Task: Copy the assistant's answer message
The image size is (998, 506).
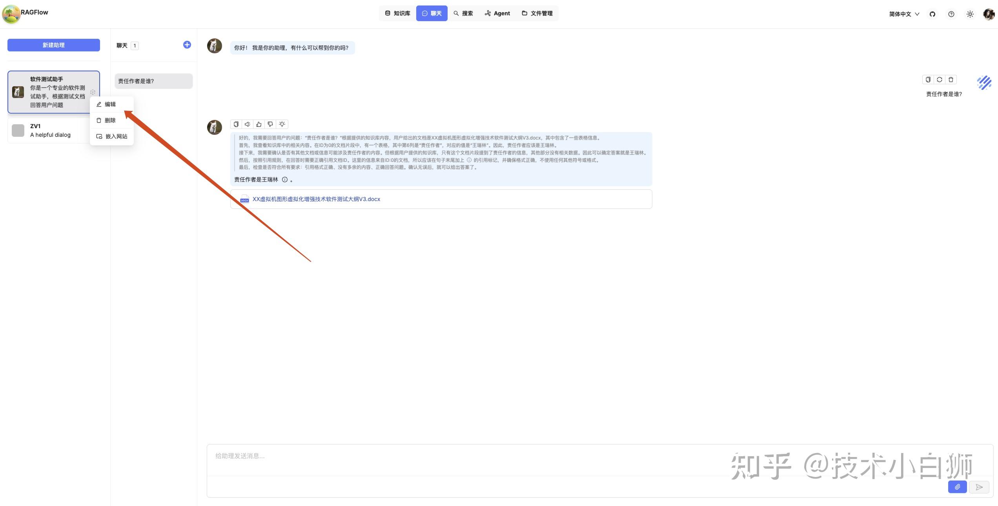Action: point(236,124)
